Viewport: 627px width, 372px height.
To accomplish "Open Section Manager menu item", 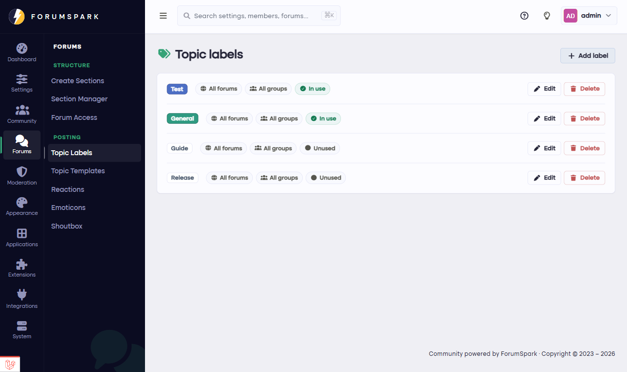I will 95,99.
